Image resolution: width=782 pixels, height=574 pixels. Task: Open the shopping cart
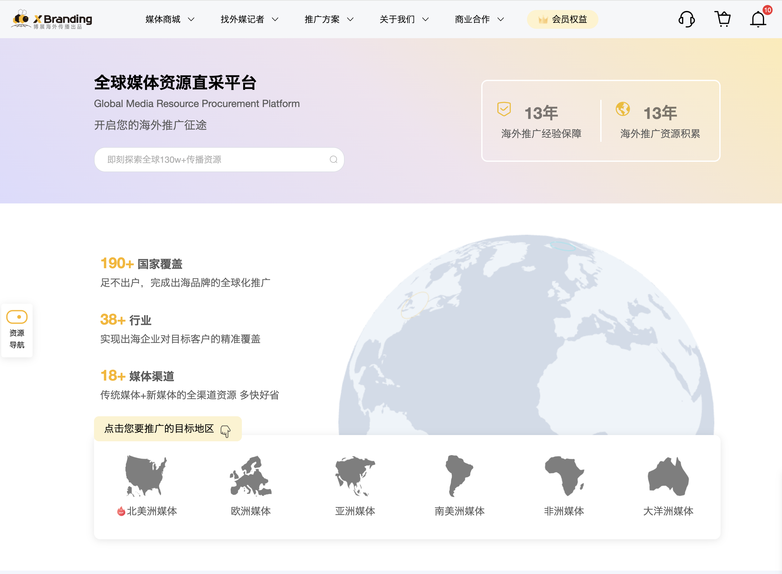tap(723, 19)
